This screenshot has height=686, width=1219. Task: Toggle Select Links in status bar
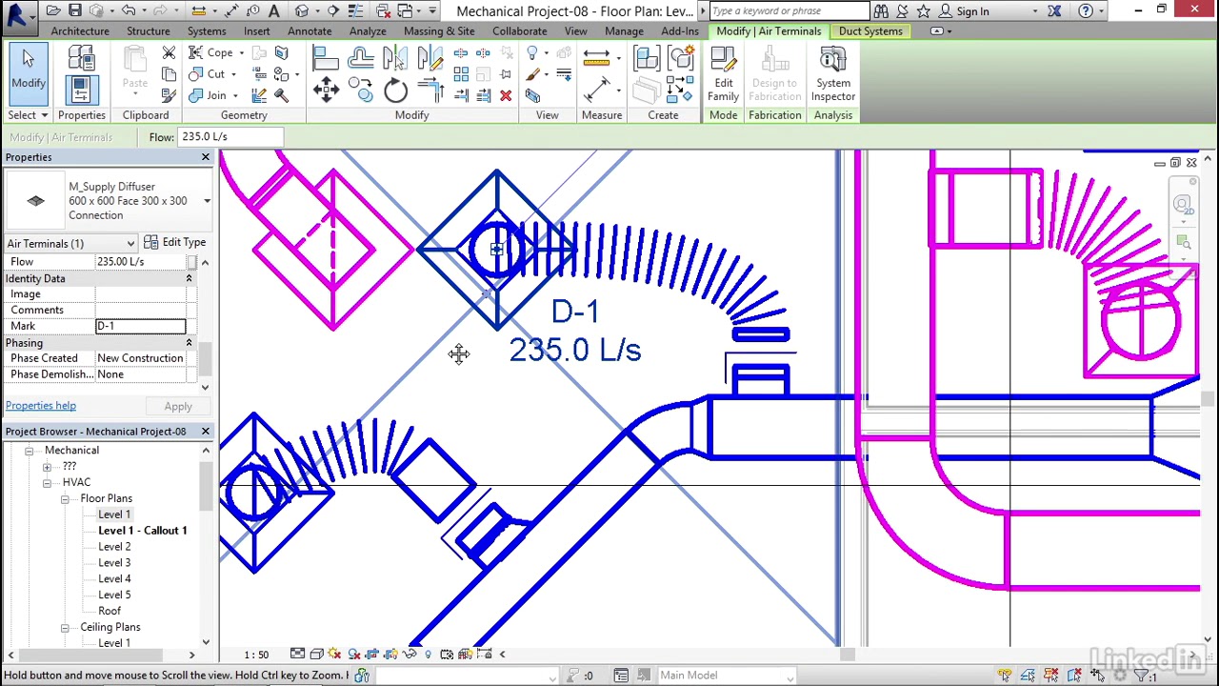point(1005,676)
